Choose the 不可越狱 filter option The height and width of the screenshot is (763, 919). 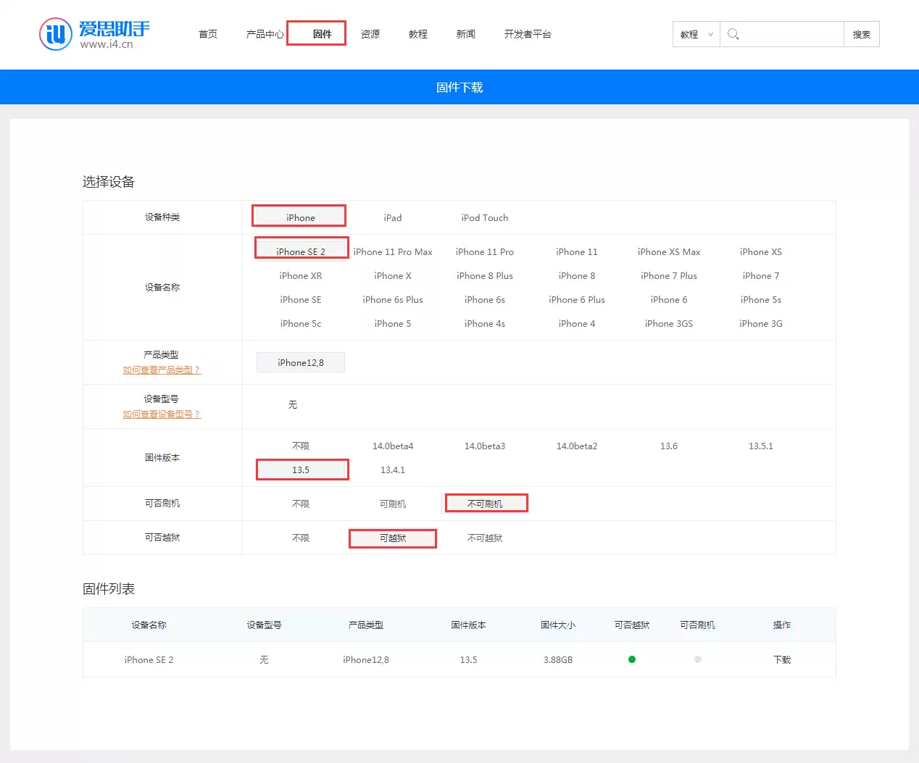pyautogui.click(x=485, y=538)
